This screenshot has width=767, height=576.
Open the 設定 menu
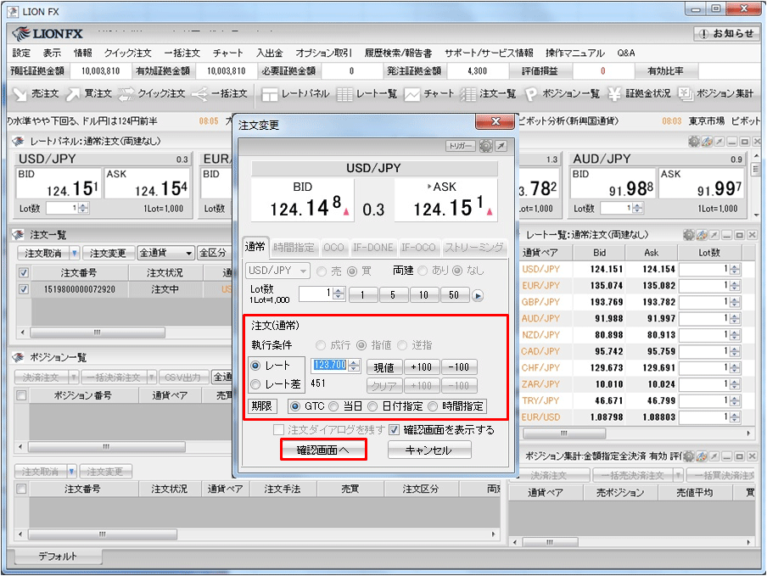coord(21,53)
